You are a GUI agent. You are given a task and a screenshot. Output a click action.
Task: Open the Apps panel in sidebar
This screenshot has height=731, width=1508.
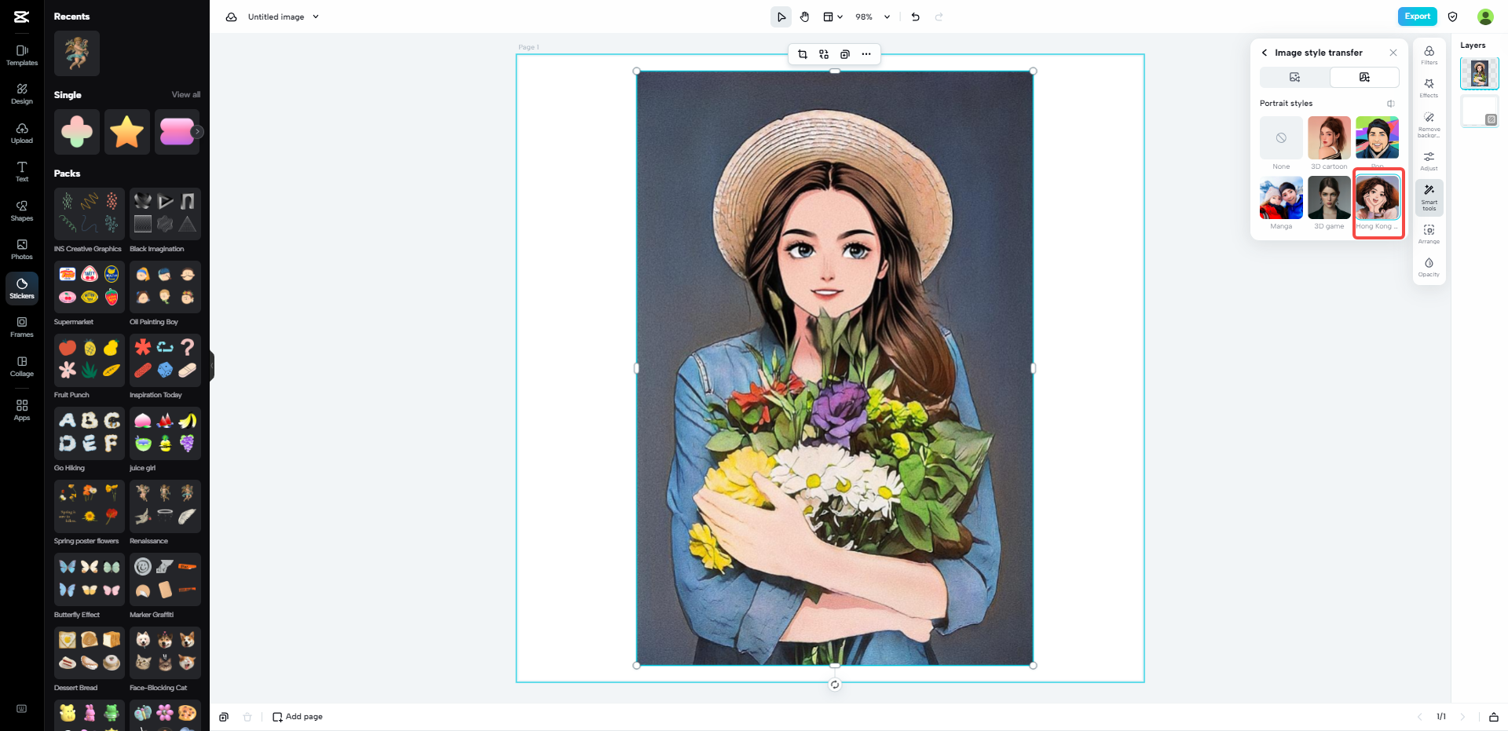22,410
